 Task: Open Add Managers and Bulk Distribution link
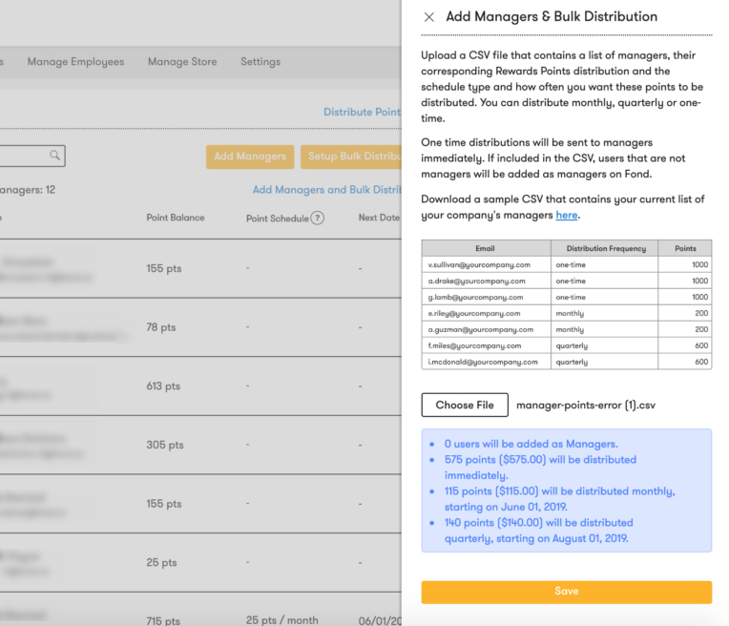pos(327,190)
